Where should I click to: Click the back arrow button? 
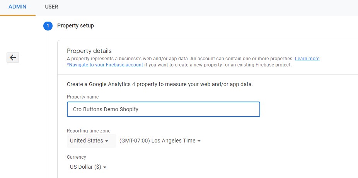tap(13, 58)
